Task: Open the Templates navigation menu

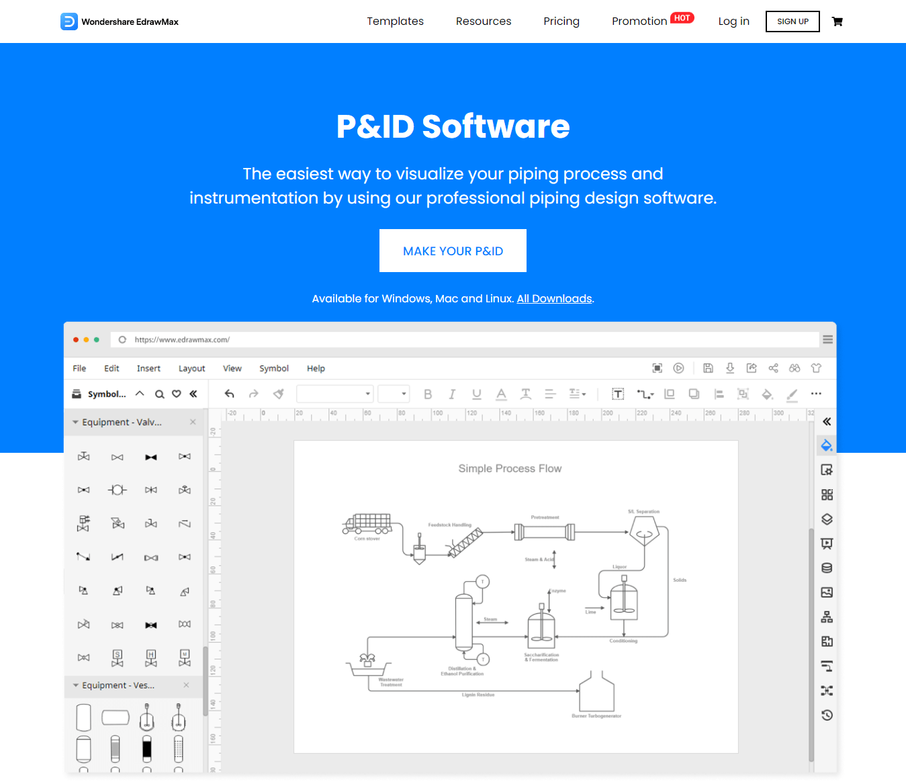Action: (x=395, y=21)
